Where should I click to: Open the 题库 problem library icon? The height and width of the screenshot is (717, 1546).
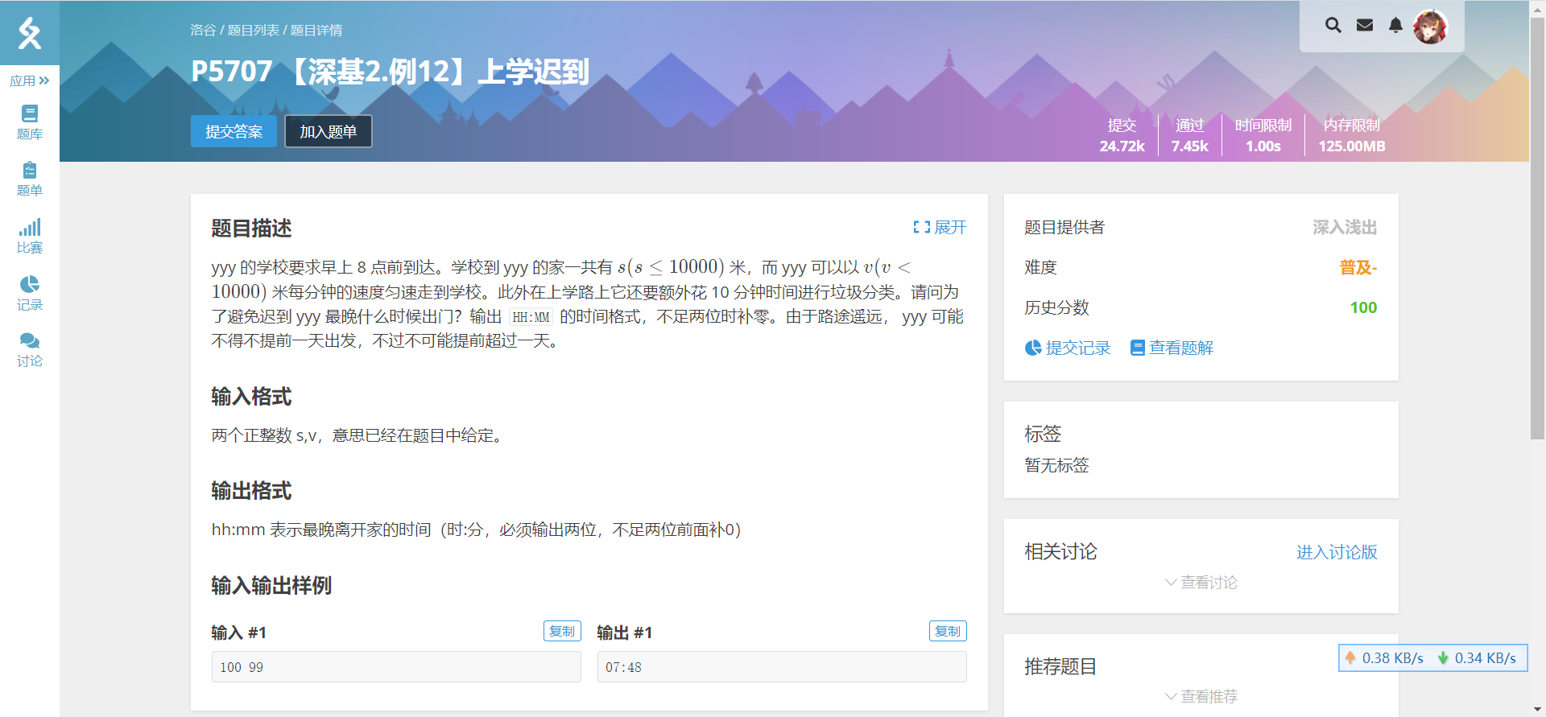pos(30,113)
